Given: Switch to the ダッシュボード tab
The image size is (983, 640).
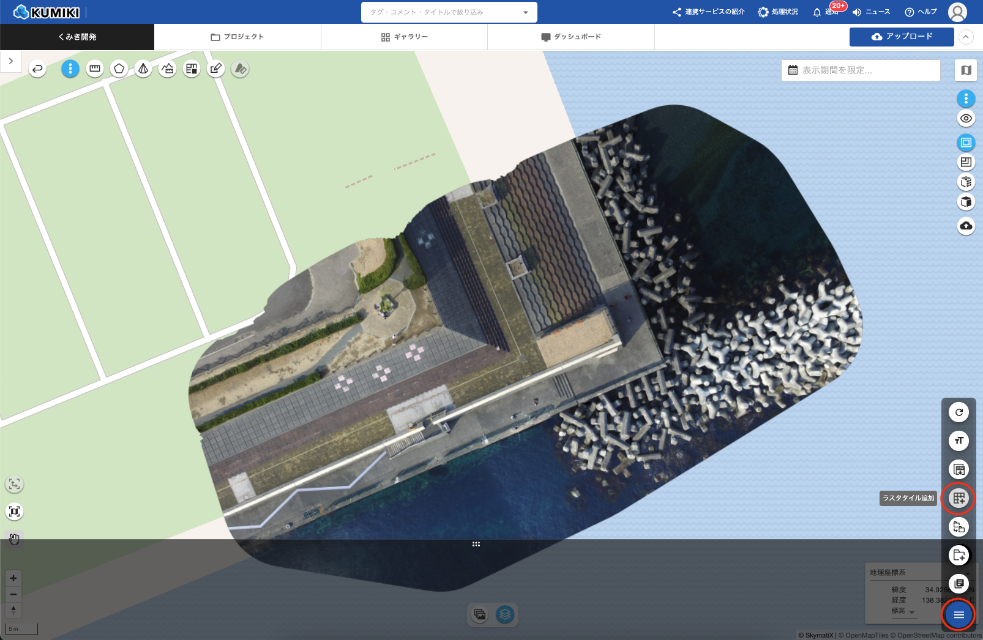Looking at the screenshot, I should [571, 37].
